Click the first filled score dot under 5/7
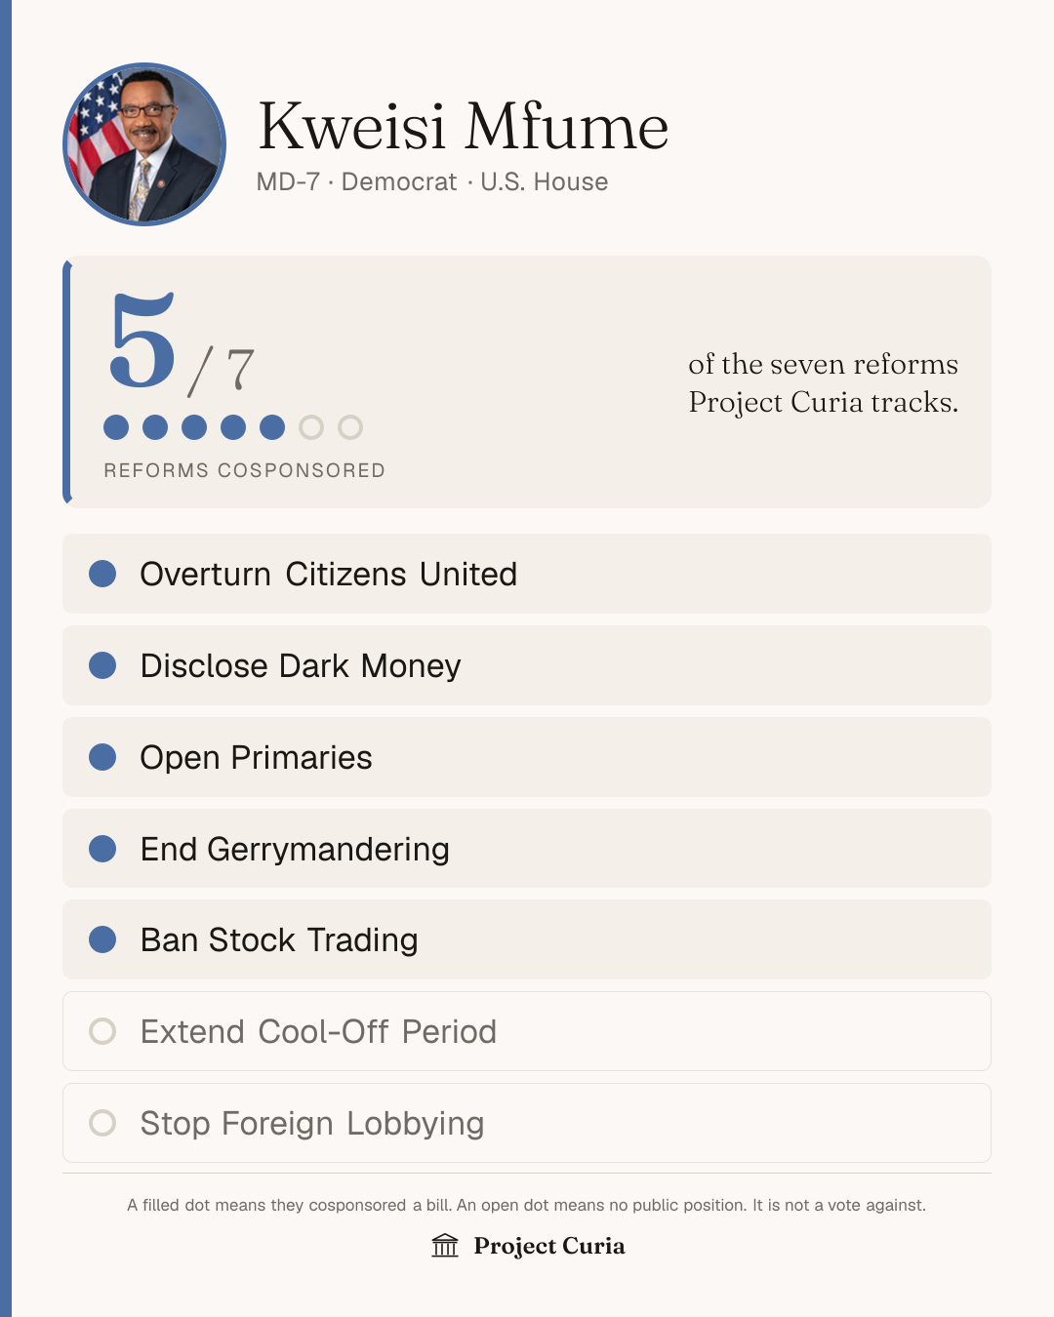Viewport: 1054px width, 1317px height. 116,427
